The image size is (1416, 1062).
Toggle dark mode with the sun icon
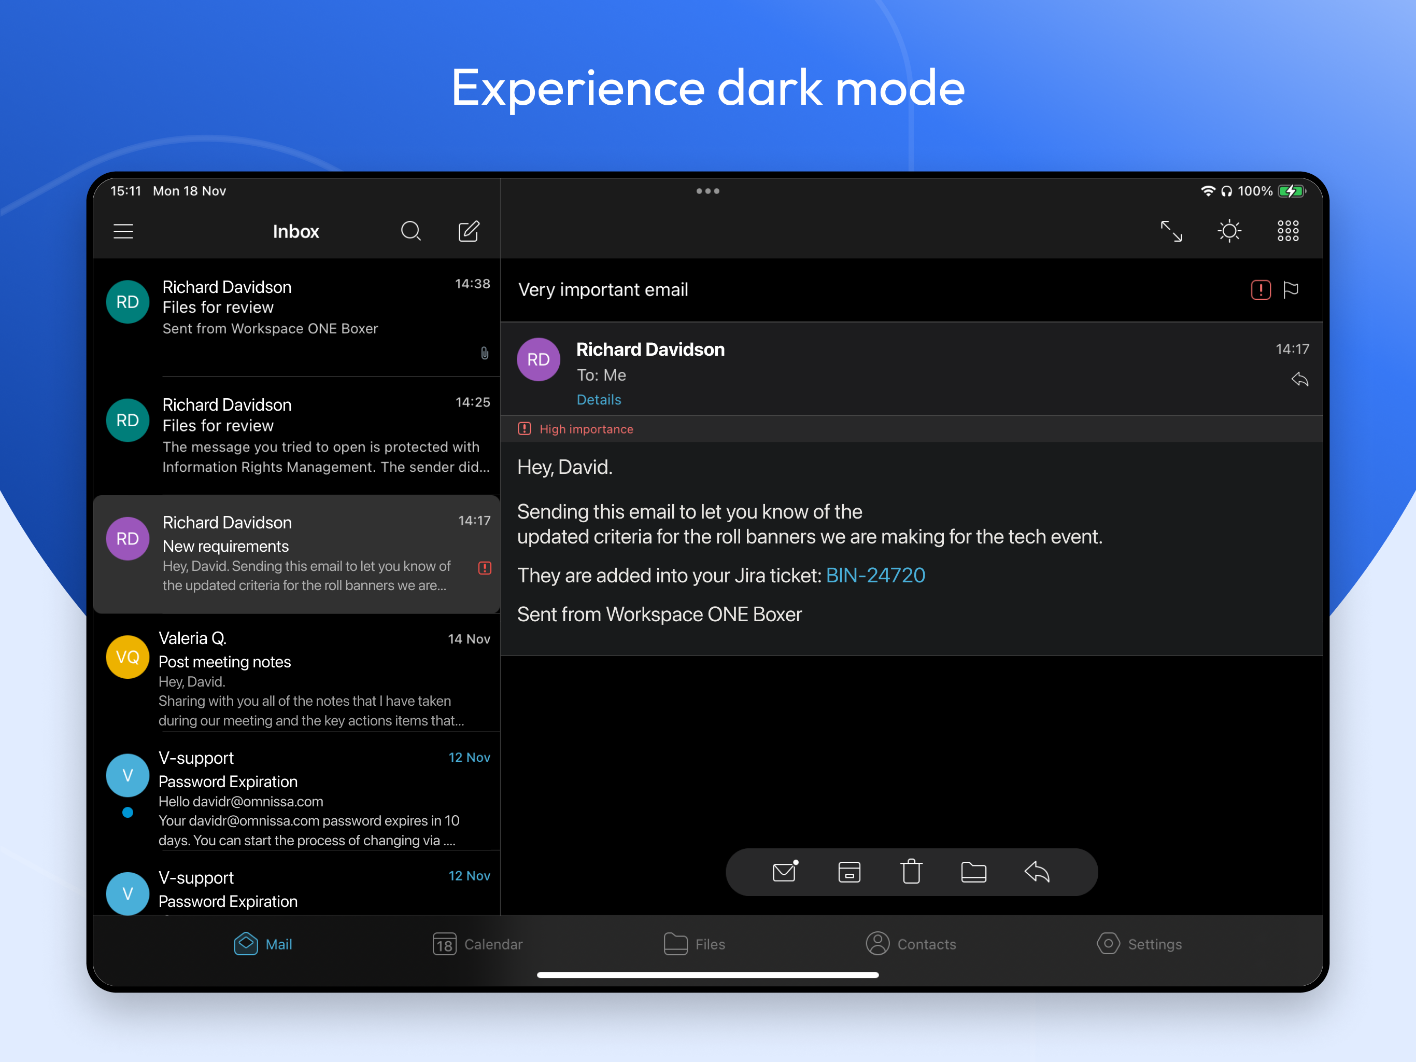tap(1229, 231)
